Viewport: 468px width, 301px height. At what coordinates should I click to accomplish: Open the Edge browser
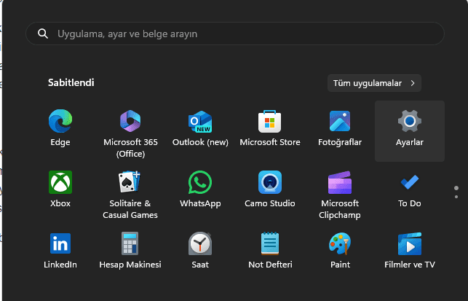click(60, 128)
